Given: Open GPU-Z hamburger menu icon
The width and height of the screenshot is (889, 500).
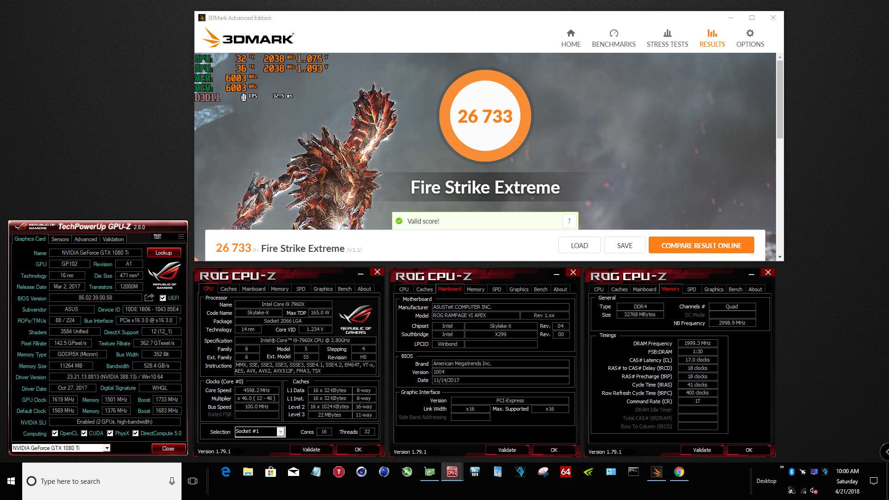Looking at the screenshot, I should pyautogui.click(x=181, y=237).
